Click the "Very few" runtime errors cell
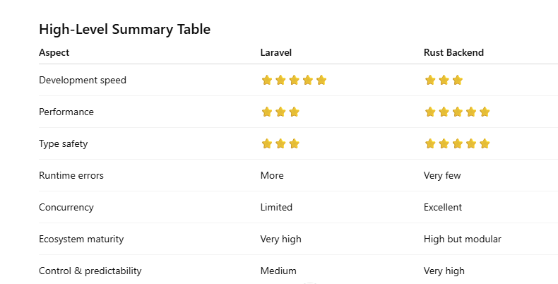 (x=442, y=176)
